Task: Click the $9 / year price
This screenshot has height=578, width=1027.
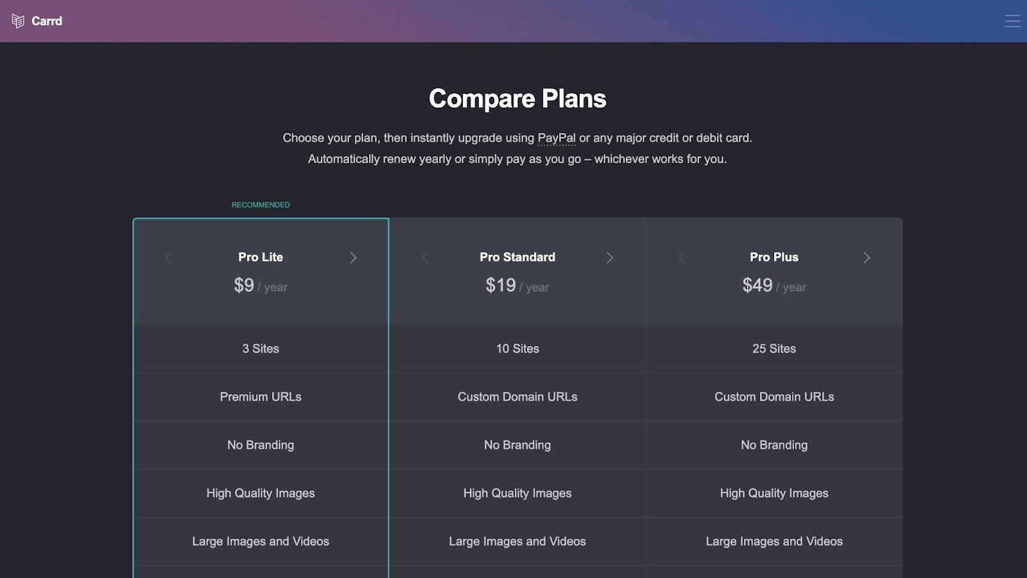Action: [261, 285]
